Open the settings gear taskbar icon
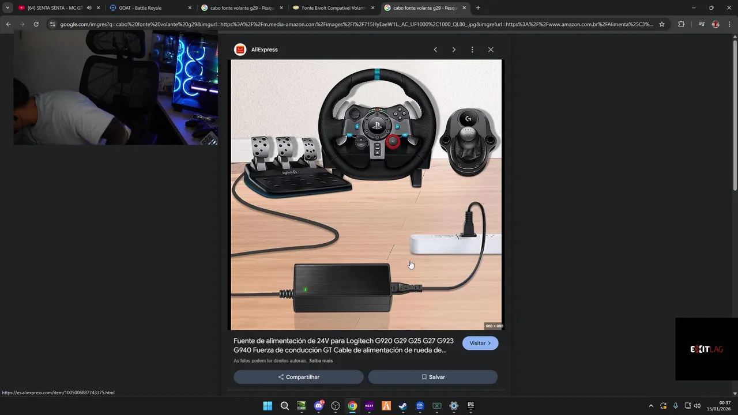Screen dimensions: 738x415 coord(454,406)
